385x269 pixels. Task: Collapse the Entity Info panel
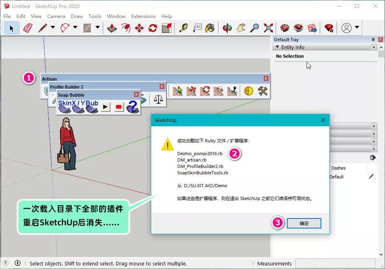pyautogui.click(x=277, y=47)
